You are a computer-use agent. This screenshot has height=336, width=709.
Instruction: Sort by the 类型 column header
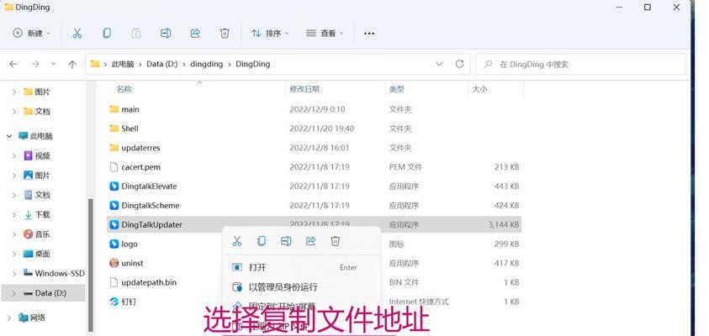(x=396, y=89)
